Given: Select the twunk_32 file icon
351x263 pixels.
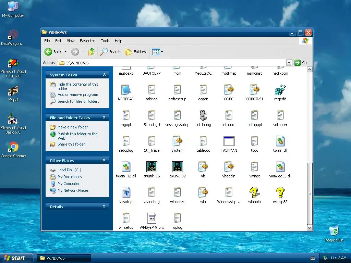Looking at the screenshot, I should pos(177,167).
